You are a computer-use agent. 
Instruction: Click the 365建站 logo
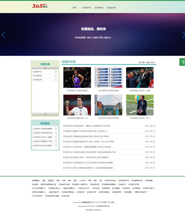(40, 6)
